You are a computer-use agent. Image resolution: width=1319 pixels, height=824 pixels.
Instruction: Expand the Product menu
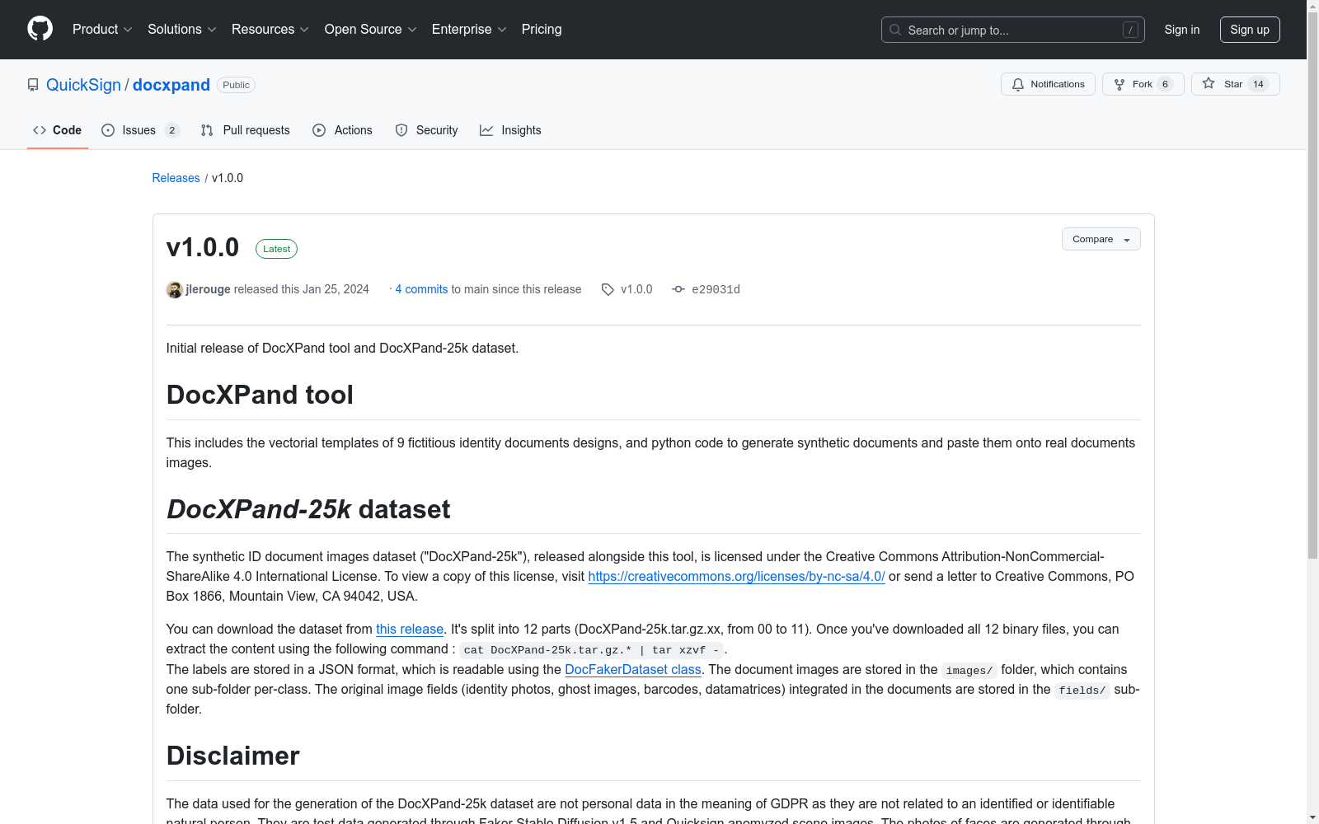click(x=102, y=29)
